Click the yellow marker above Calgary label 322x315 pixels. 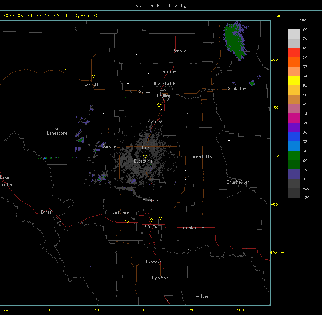pos(151,220)
